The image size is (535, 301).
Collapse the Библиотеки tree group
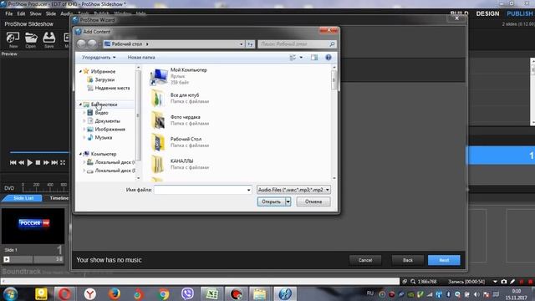(x=80, y=105)
